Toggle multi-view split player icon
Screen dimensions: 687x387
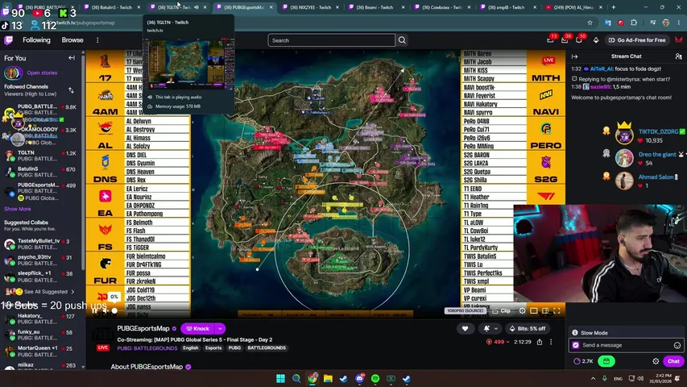[545, 310]
